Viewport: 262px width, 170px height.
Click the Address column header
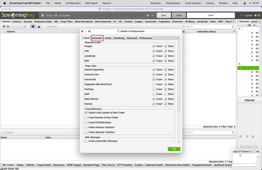click(x=10, y=31)
